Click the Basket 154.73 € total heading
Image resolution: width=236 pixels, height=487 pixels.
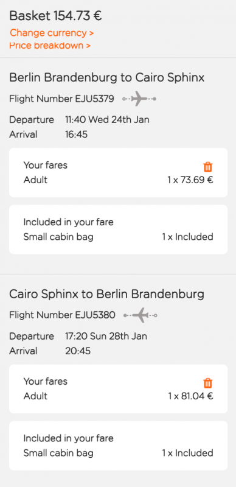(x=55, y=16)
